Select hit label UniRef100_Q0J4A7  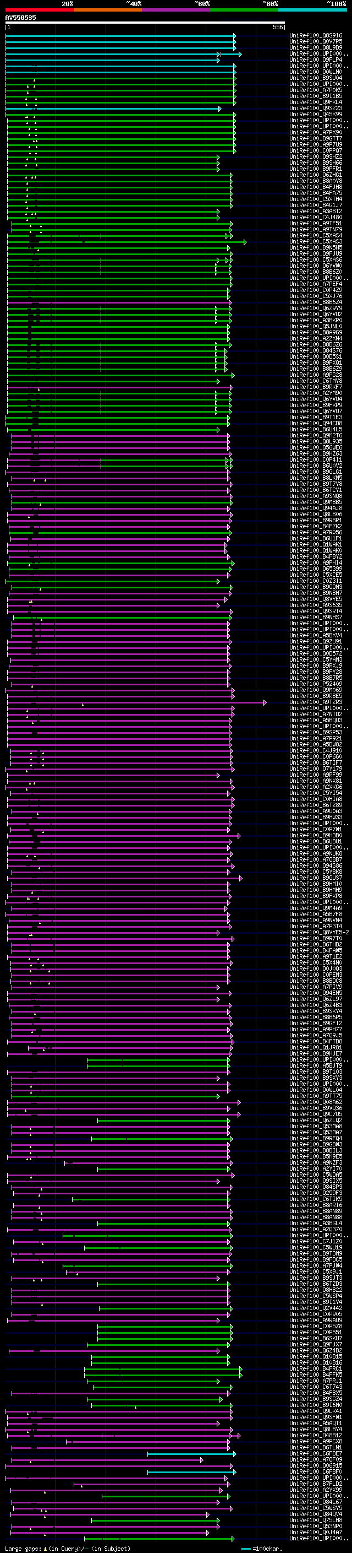(316, 1532)
